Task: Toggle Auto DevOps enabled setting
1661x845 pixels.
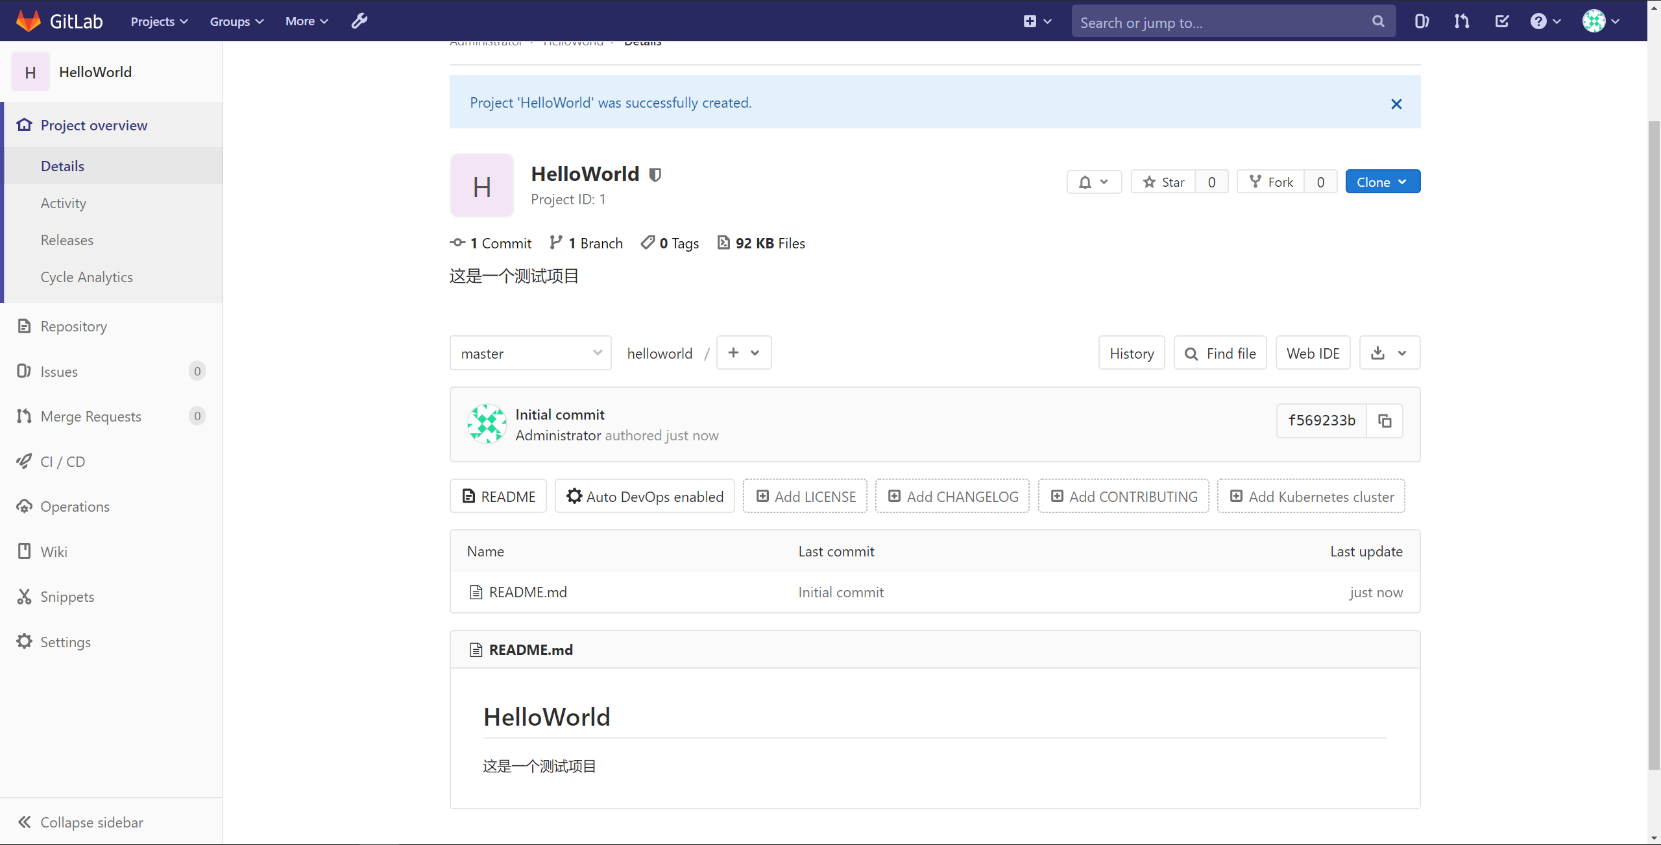Action: click(x=646, y=496)
